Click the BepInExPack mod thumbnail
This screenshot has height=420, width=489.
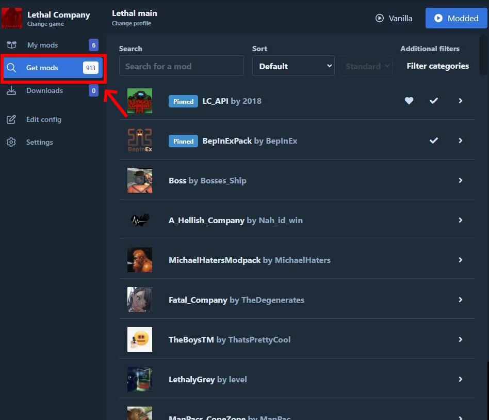point(140,141)
